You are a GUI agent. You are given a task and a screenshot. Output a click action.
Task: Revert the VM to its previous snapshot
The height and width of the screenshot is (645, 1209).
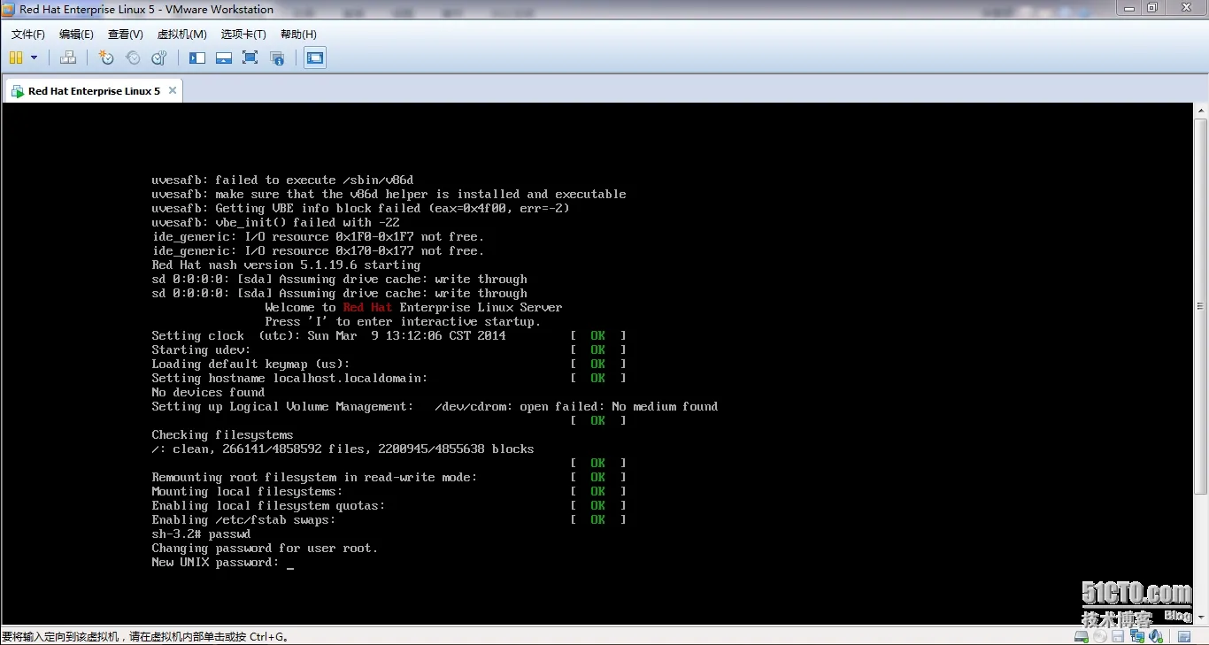pos(133,58)
